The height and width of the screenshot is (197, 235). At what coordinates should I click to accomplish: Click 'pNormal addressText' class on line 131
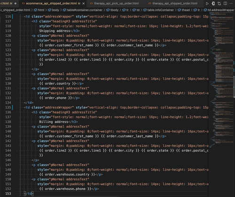tap(69, 88)
